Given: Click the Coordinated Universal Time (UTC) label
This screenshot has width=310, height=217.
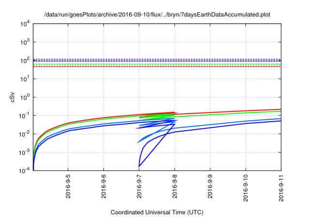Looking at the screenshot, I should pyautogui.click(x=157, y=212).
